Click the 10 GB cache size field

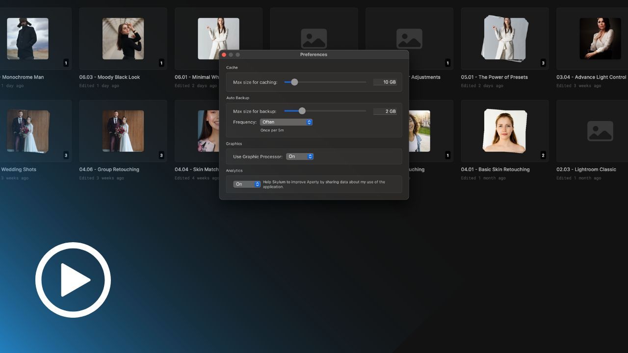(x=385, y=82)
